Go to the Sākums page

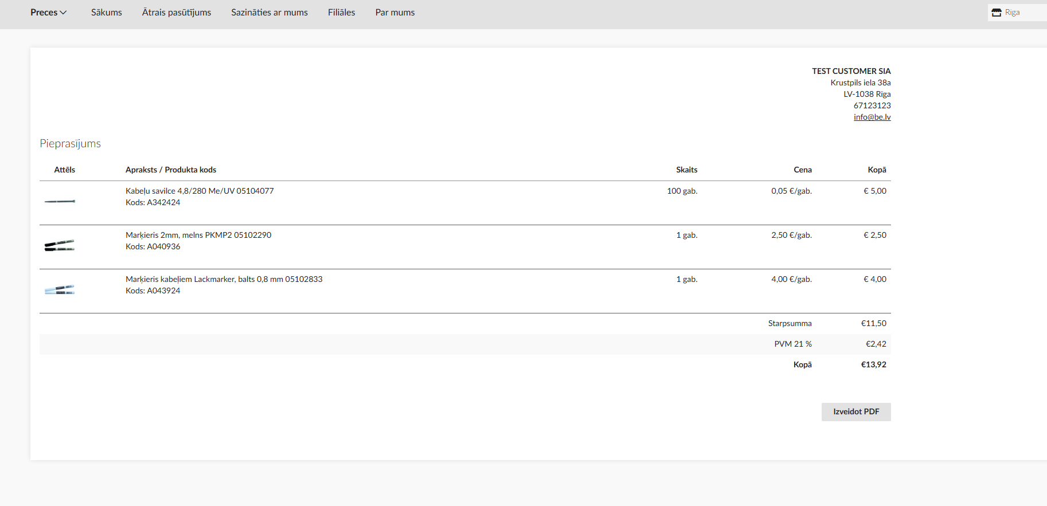[x=106, y=13]
